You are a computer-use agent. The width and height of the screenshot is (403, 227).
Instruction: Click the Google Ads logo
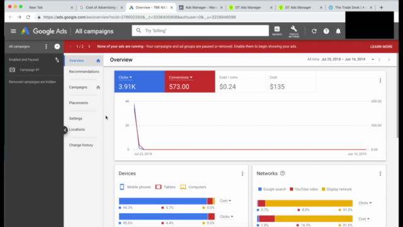click(x=44, y=31)
